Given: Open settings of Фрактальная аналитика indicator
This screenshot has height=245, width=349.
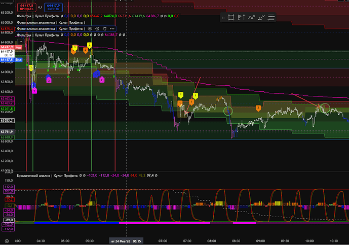Looking at the screenshot, I should (x=97, y=29).
